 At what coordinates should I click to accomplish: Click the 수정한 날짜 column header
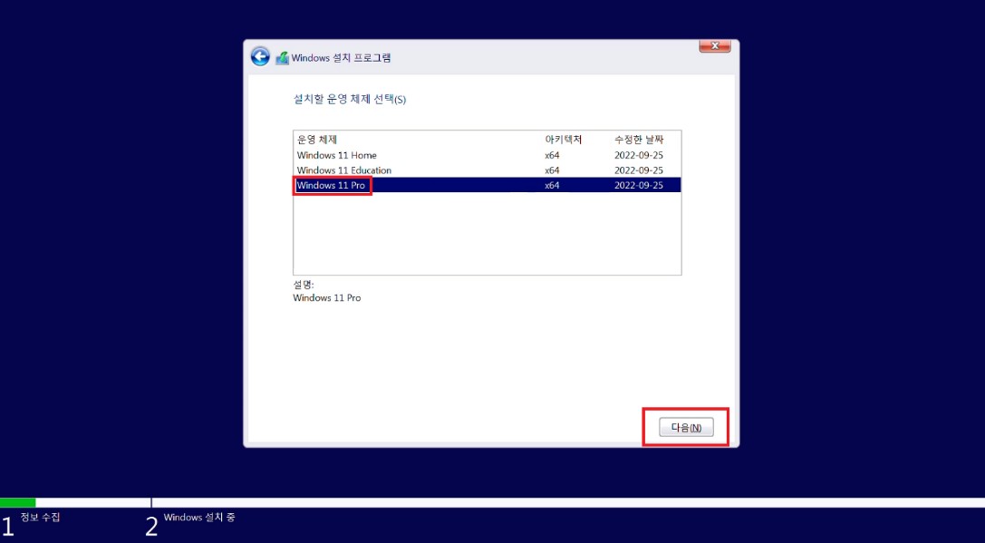tap(639, 140)
